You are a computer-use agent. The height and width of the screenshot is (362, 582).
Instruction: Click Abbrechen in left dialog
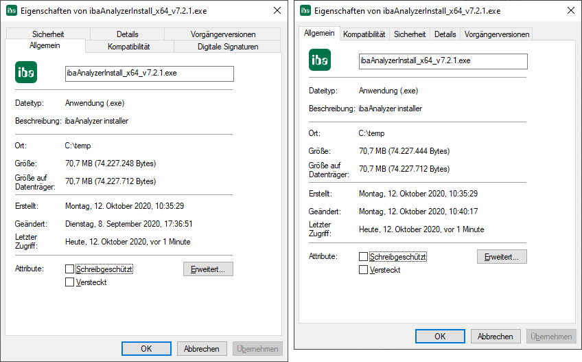click(x=202, y=349)
